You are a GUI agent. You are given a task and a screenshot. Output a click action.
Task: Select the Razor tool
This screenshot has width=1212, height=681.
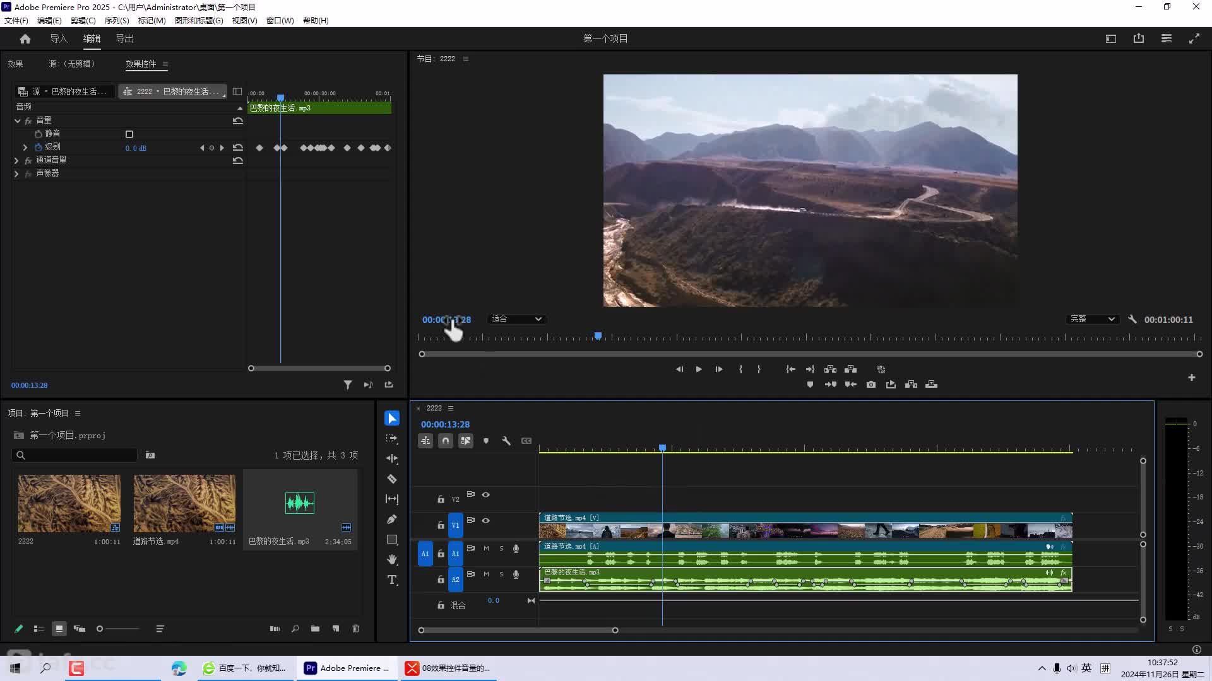[x=391, y=479]
